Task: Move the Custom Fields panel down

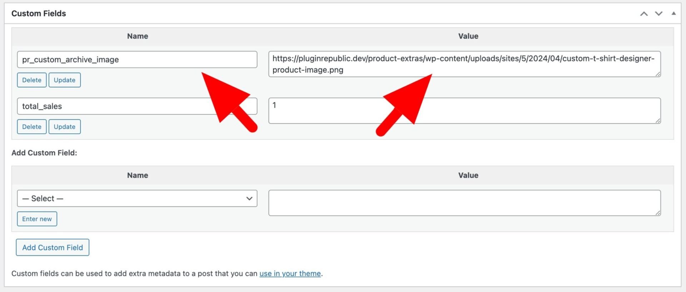Action: coord(658,14)
